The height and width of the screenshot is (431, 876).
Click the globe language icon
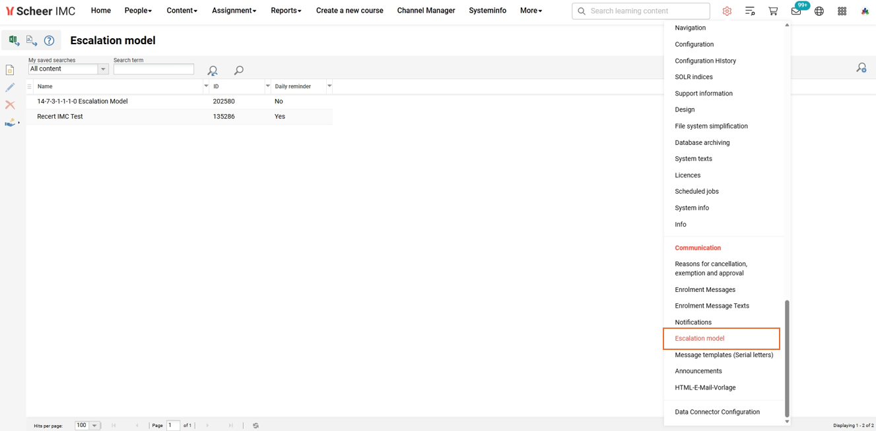tap(819, 11)
